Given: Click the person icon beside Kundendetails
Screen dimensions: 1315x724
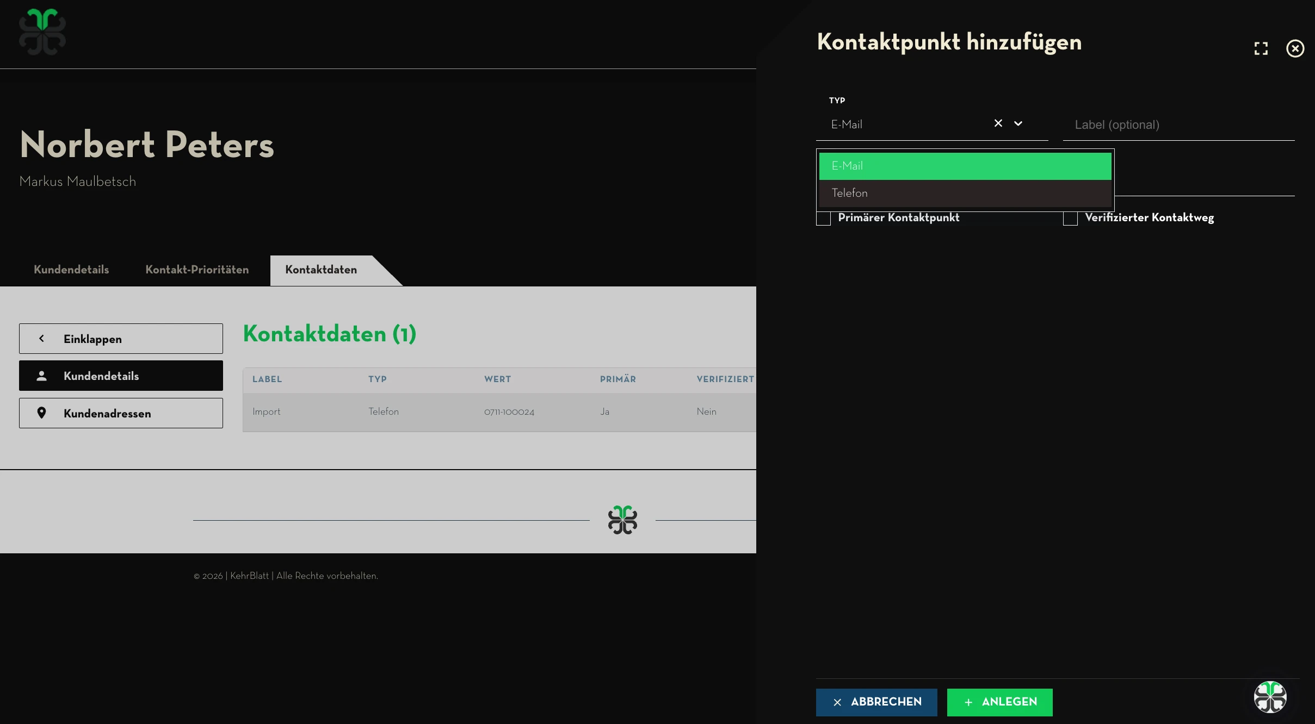Looking at the screenshot, I should pos(41,376).
